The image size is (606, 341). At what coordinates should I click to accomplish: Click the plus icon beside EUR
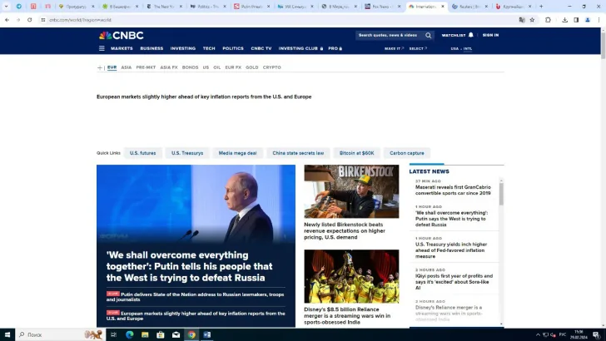pyautogui.click(x=100, y=67)
